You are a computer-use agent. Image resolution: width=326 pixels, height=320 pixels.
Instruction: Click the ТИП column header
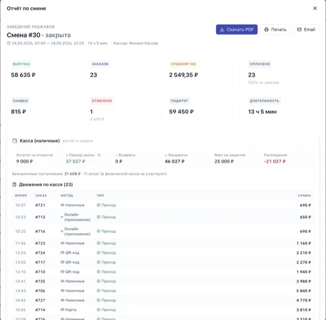point(101,195)
